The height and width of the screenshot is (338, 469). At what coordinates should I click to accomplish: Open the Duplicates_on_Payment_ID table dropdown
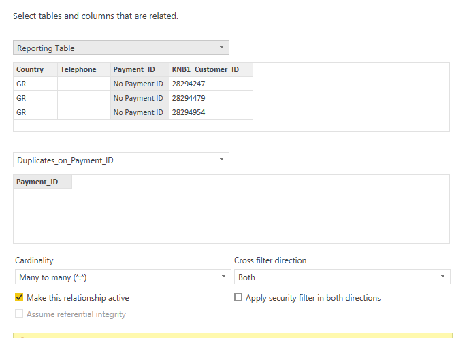coord(121,160)
